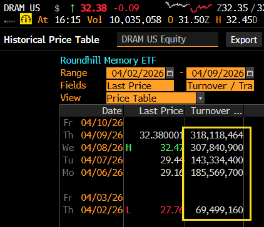This screenshot has width=264, height=227.
Task: Click the 29.16 last price cell
Action: coord(172,173)
